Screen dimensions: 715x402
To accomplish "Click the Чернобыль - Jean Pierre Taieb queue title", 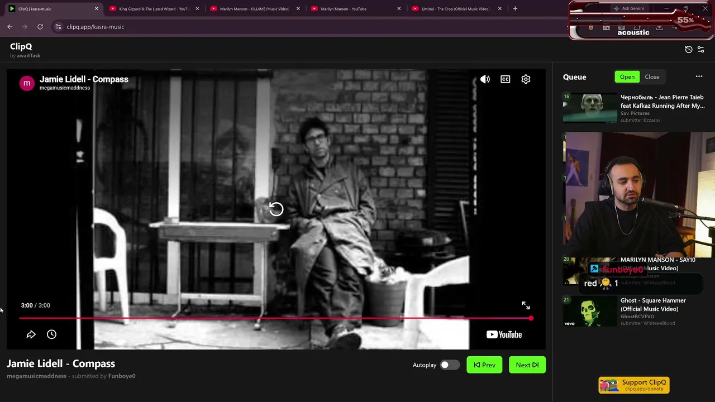I will (662, 101).
